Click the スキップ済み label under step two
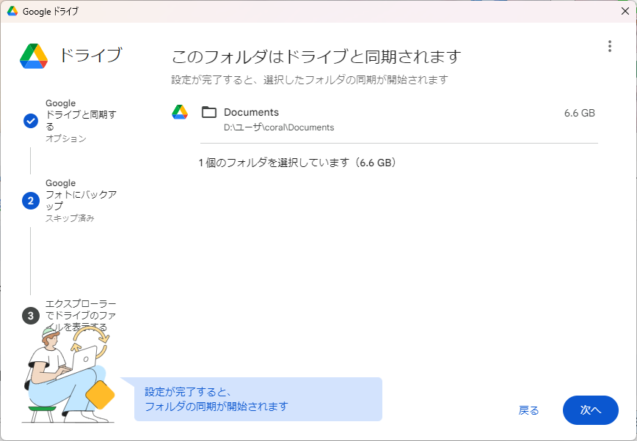This screenshot has height=441, width=637. click(70, 218)
